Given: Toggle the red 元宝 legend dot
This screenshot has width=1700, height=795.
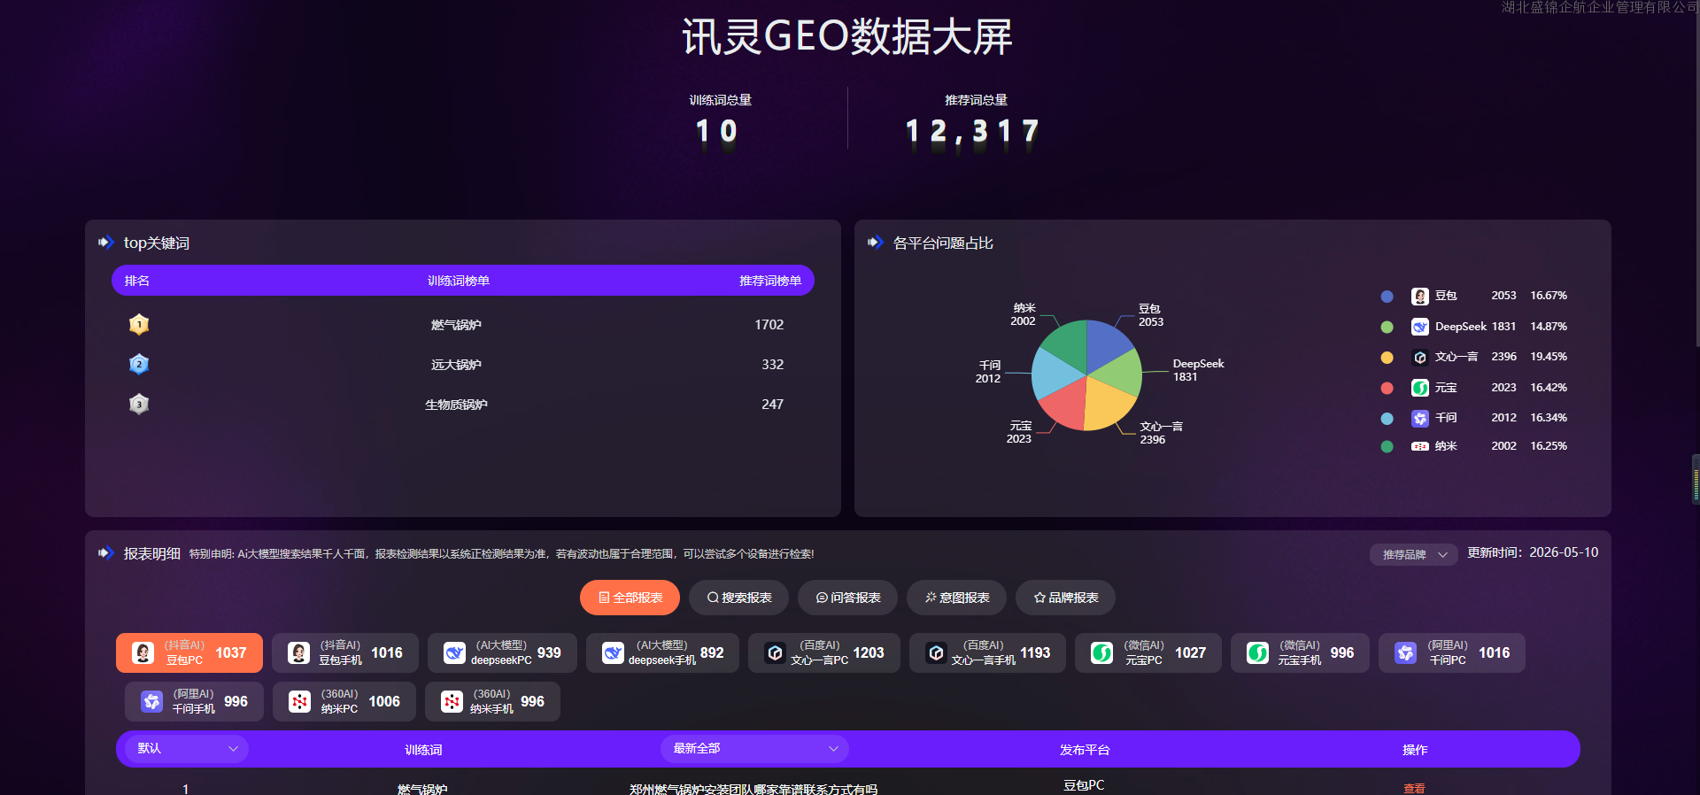Looking at the screenshot, I should pos(1387,388).
